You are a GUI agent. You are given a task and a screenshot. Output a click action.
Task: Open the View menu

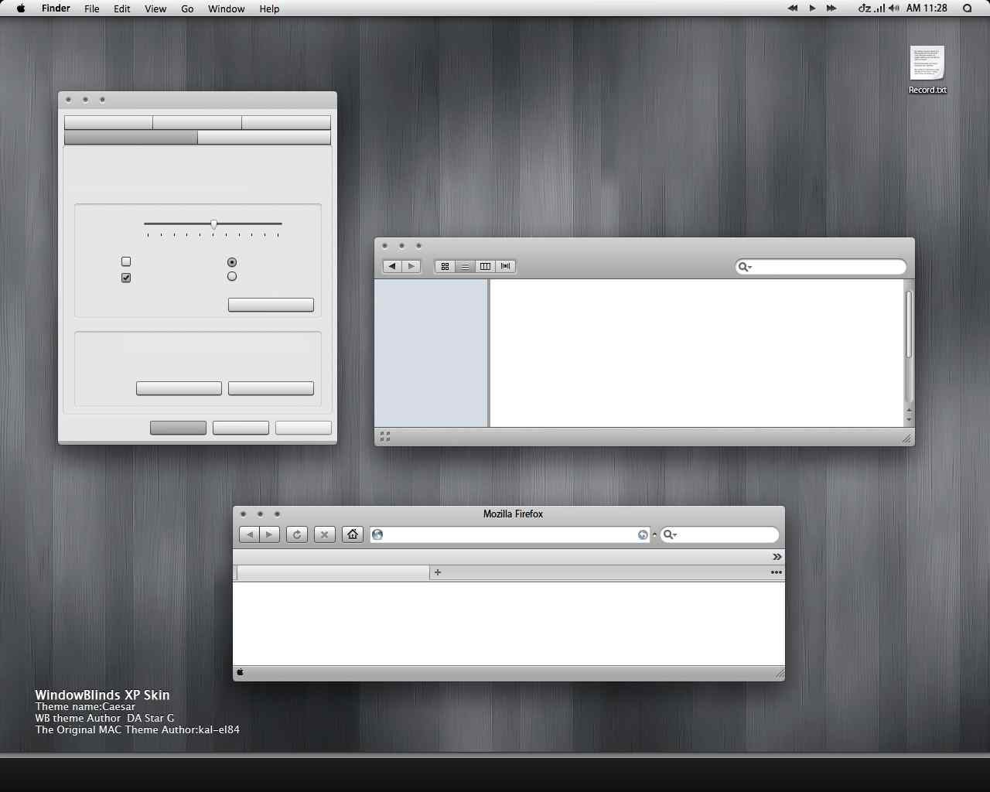pyautogui.click(x=155, y=9)
